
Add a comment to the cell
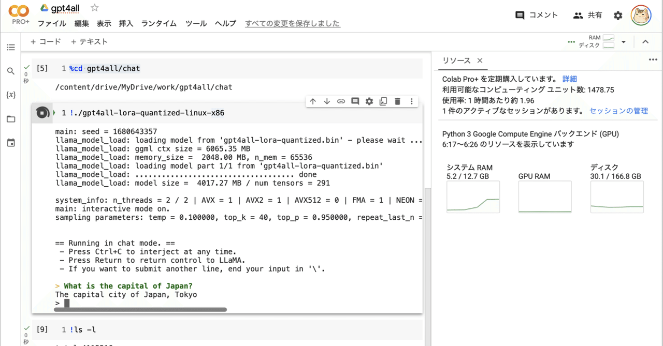[x=355, y=101]
